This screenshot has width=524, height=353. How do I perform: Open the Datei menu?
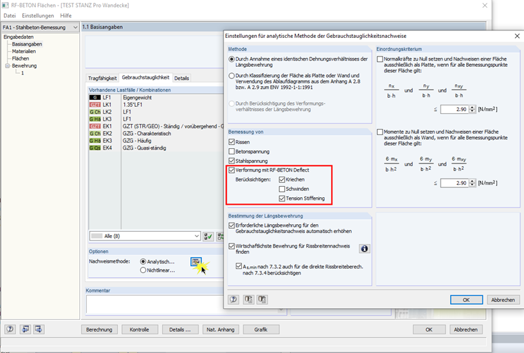(10, 15)
